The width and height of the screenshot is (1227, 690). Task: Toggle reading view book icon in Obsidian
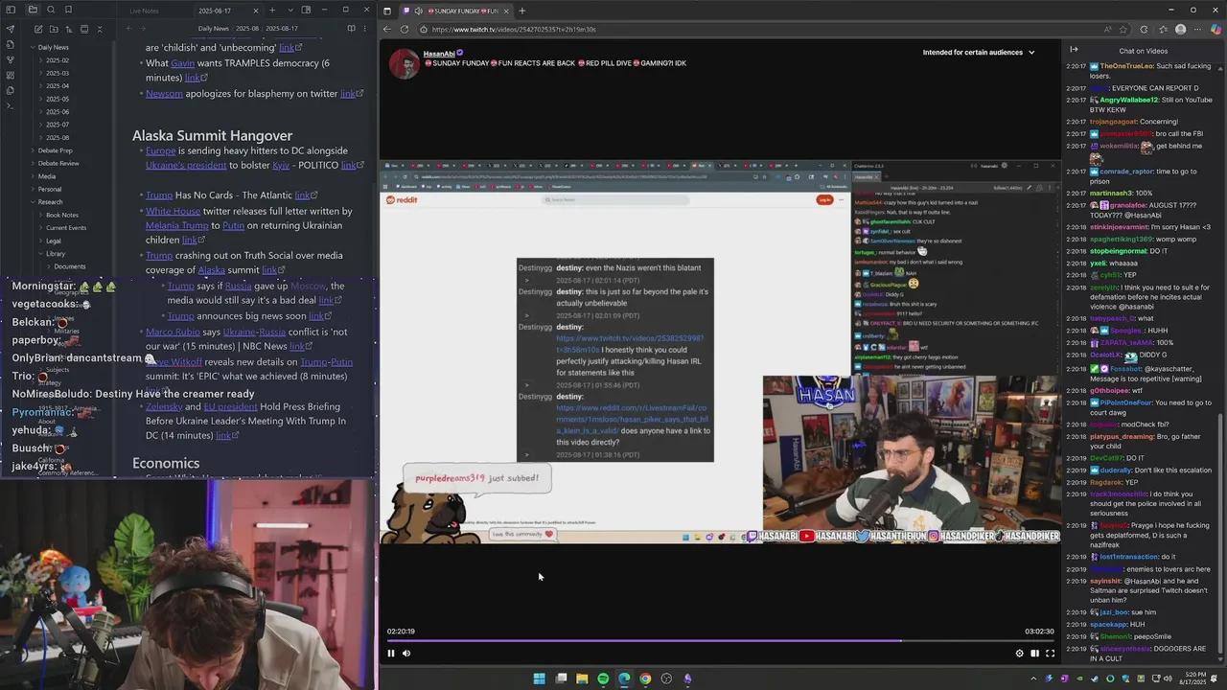tap(351, 29)
